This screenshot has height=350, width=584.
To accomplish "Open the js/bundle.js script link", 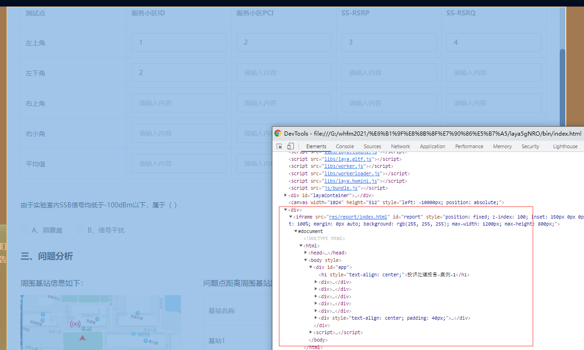I will coord(341,188).
